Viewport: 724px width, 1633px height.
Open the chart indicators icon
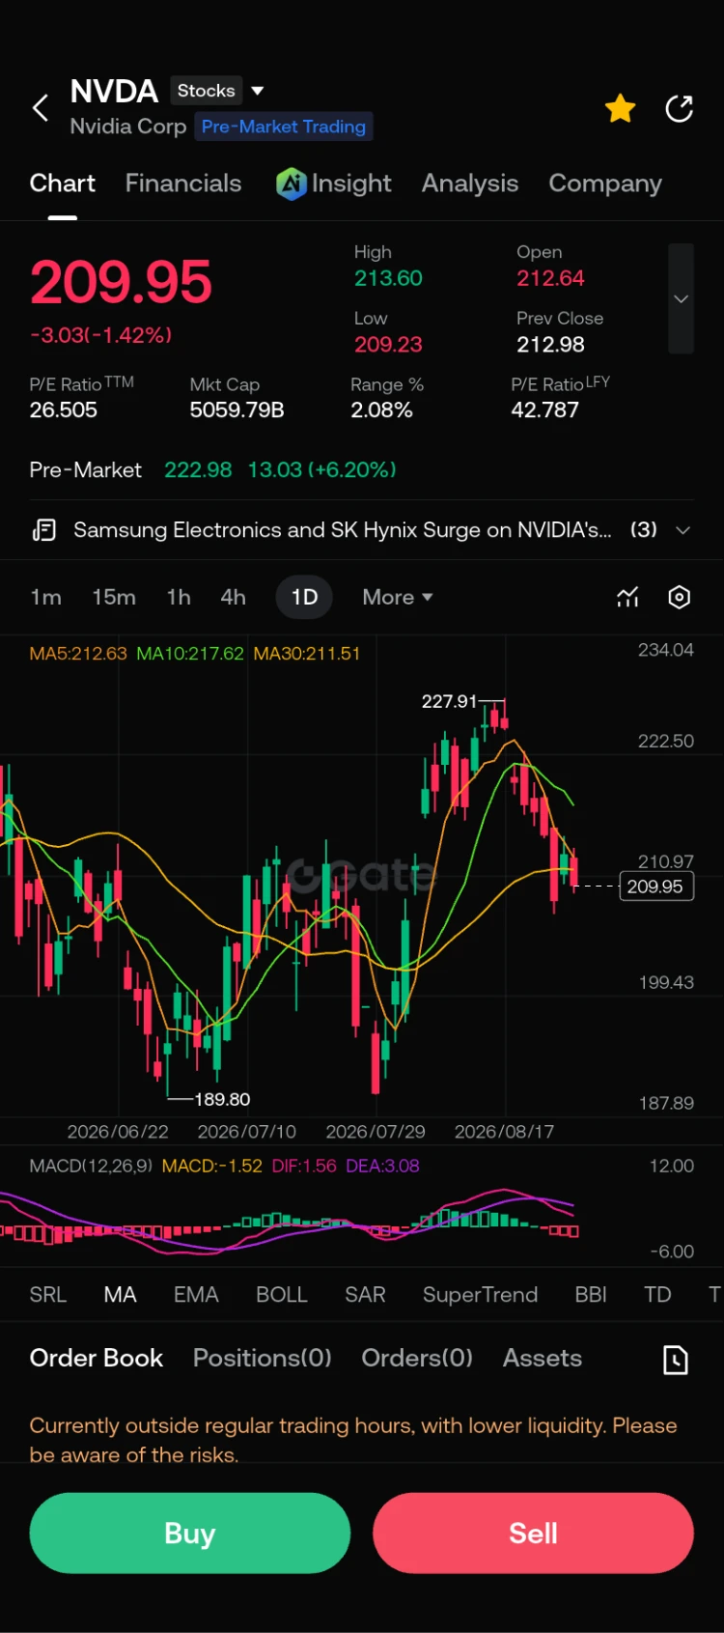627,597
